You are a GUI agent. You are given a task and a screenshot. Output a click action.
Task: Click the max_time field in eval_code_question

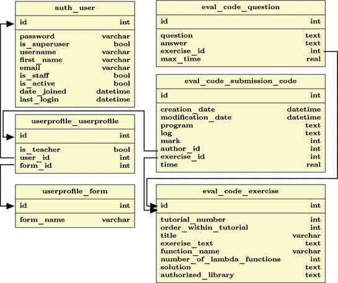(241, 59)
